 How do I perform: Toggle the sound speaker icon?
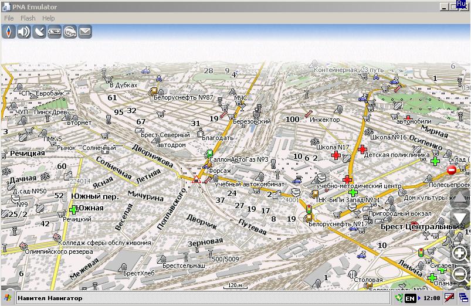tap(23, 32)
